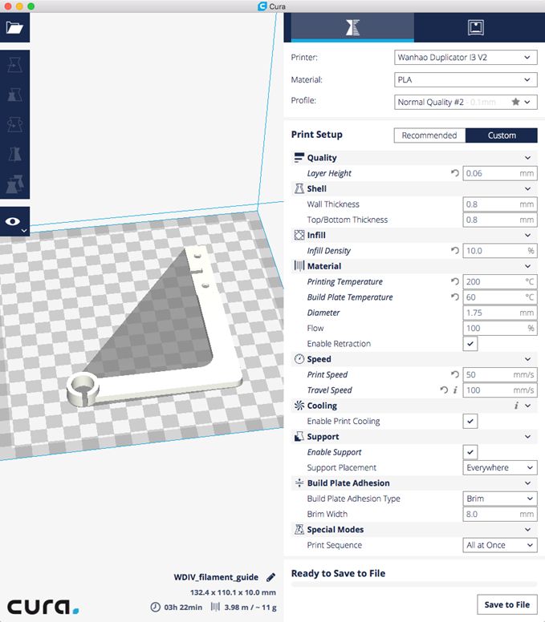Collapse the Material section chevron
Image resolution: width=545 pixels, height=622 pixels.
pyautogui.click(x=527, y=266)
